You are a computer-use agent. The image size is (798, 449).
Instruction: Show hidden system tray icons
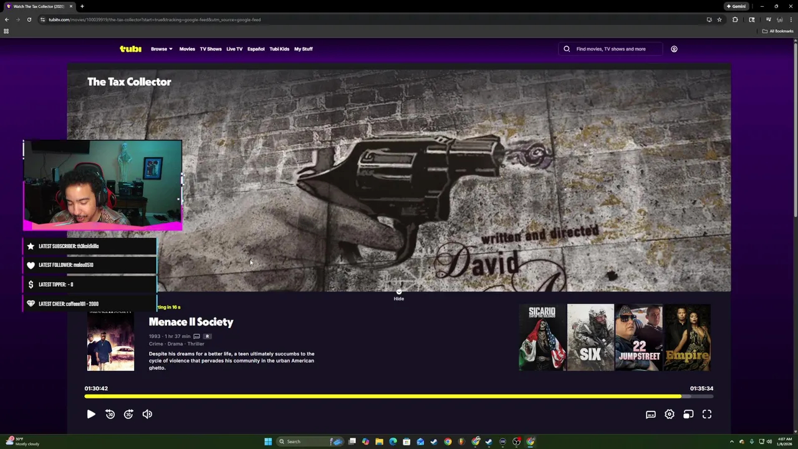732,442
